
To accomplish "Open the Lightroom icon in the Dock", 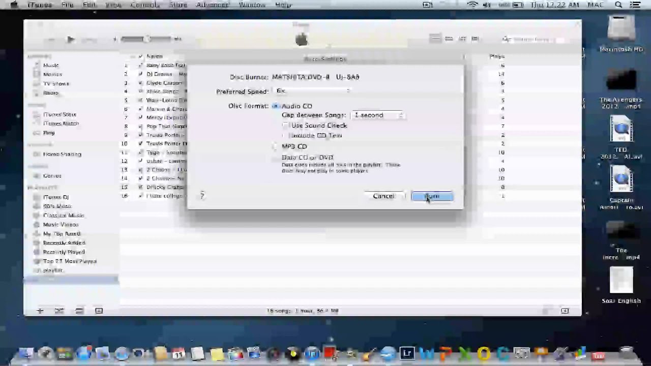I will click(407, 353).
